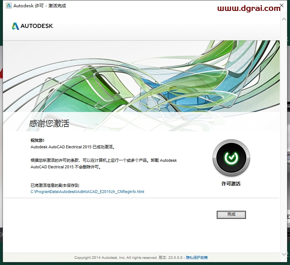The height and width of the screenshot is (265, 290).
Task: Click the 完成 (Finish) button
Action: tap(231, 214)
